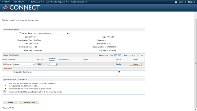The image size is (197, 111).
Task: Expand the Favorites menu
Action: click(x=5, y=2)
